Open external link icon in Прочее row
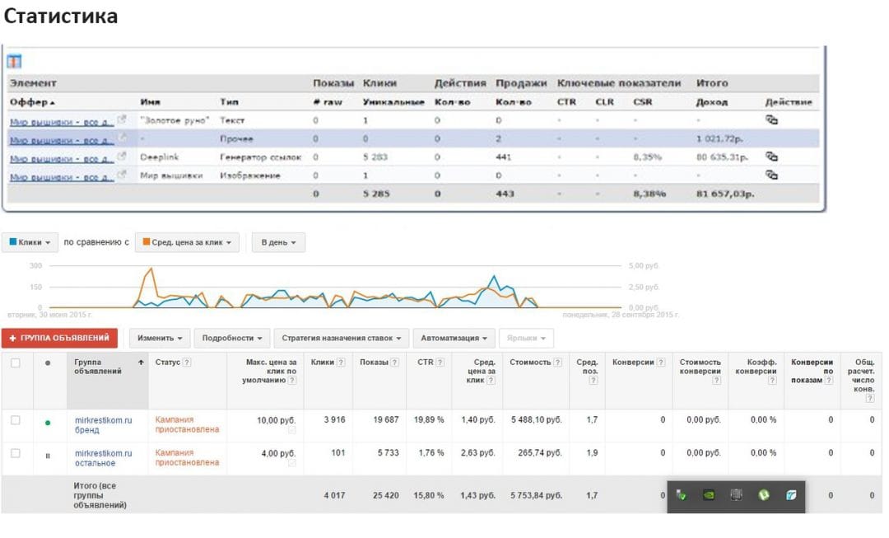The height and width of the screenshot is (538, 889). pos(121,138)
